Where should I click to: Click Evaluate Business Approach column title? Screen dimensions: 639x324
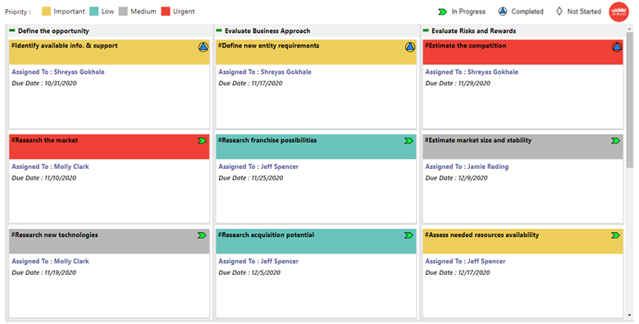[x=267, y=31]
